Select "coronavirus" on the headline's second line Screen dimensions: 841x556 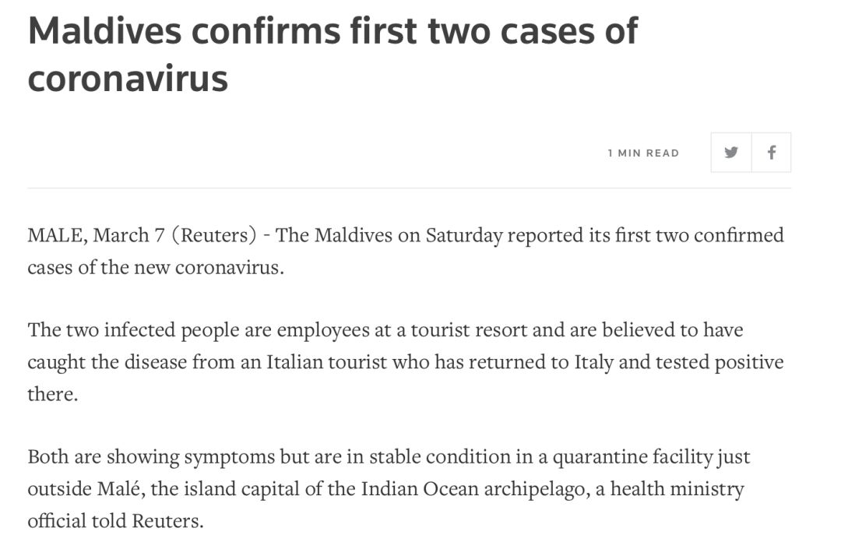[x=128, y=79]
